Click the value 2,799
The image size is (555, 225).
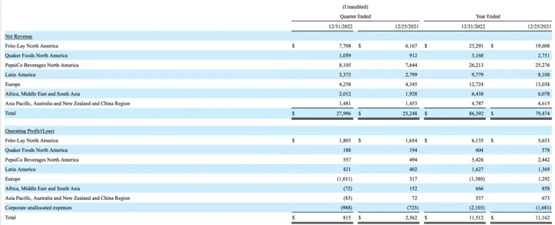(412, 75)
